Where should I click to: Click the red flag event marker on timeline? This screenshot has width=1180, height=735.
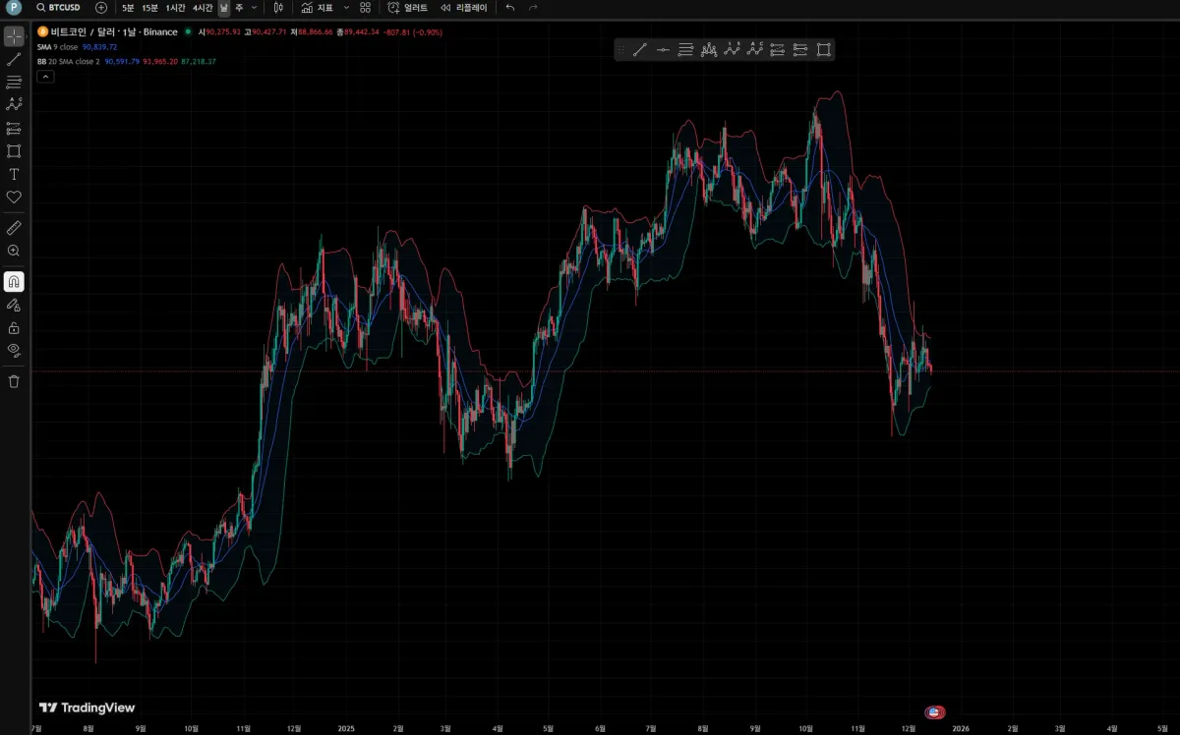tap(935, 711)
